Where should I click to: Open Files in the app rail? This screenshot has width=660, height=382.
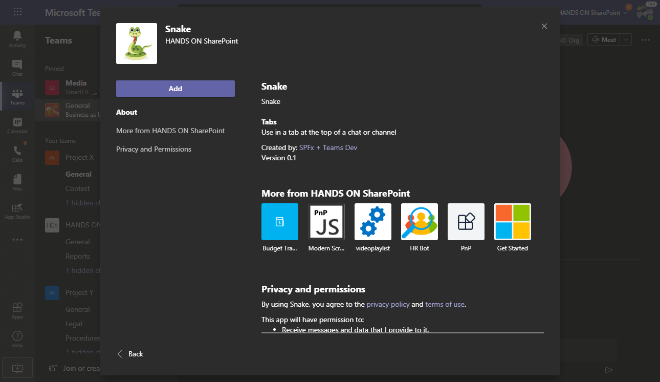click(17, 182)
